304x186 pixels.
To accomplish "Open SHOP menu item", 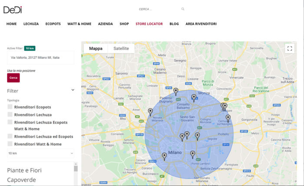I will point(124,24).
